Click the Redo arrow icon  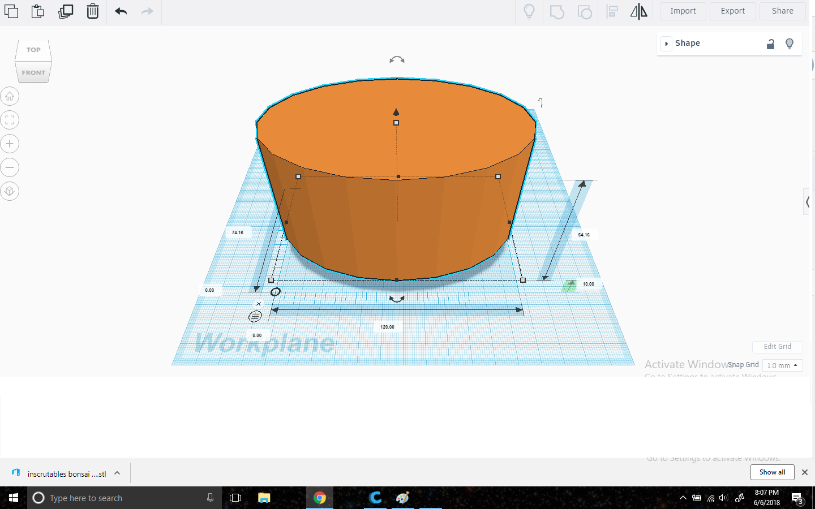(147, 11)
